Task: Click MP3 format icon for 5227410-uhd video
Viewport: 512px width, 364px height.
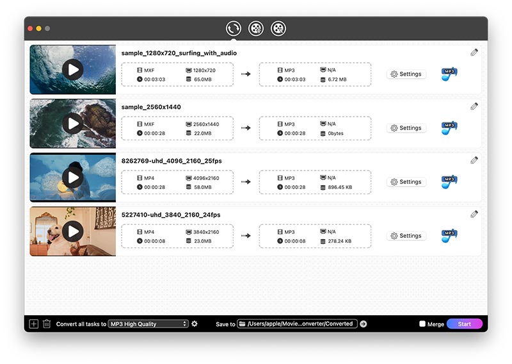Action: (x=449, y=236)
